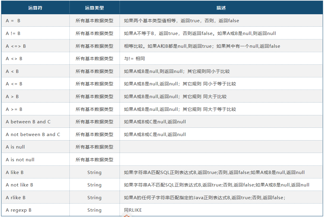324x217 pixels.
Task: Select the 'A != B' operator cell
Action: pyautogui.click(x=13, y=33)
